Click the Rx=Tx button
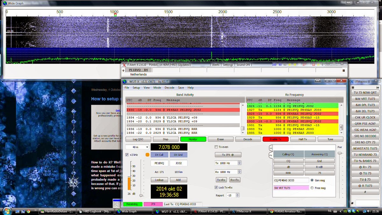The width and height of the screenshot is (382, 215). tap(235, 180)
